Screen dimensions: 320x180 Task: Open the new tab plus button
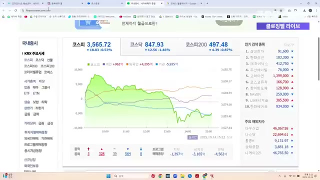[x=207, y=3]
